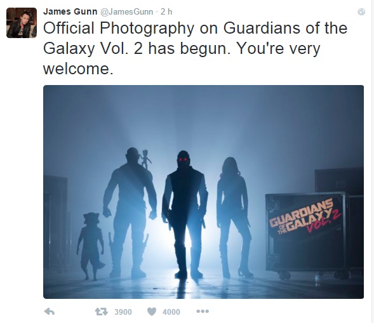Click the long-haired female silhouette
The width and height of the screenshot is (374, 323).
234,217
